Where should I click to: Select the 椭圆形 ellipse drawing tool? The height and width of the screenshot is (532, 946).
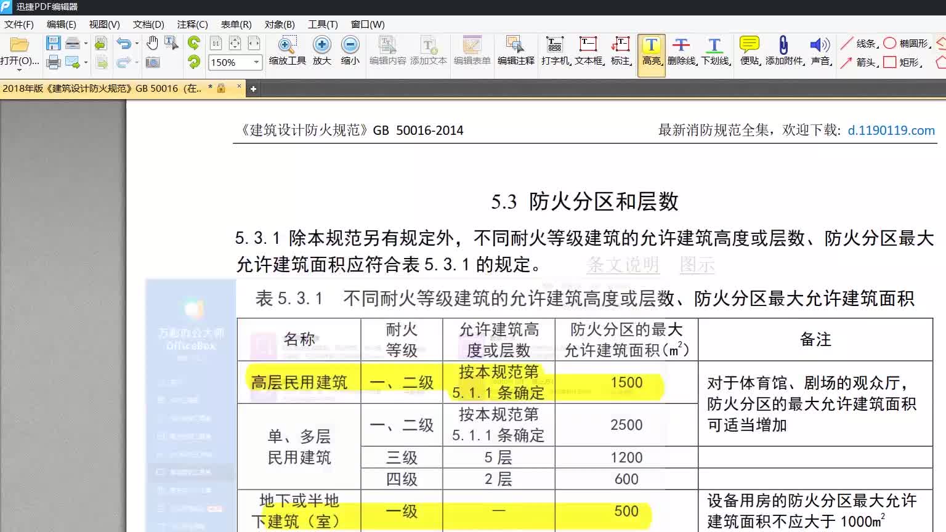[907, 43]
